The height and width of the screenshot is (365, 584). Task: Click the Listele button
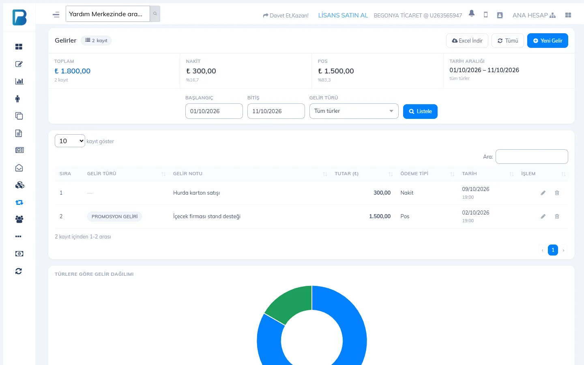(420, 112)
